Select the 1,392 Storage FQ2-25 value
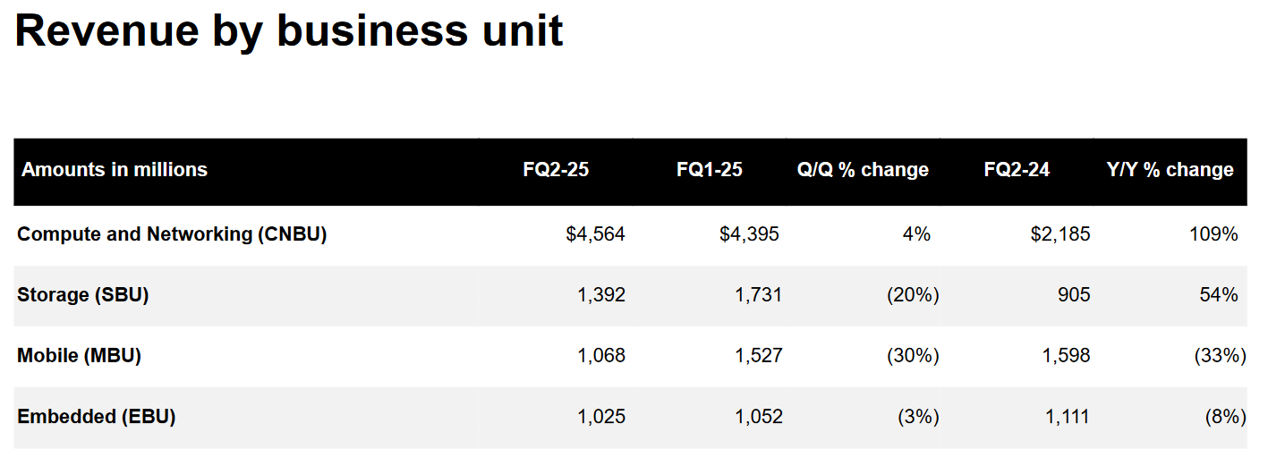The image size is (1268, 466). tap(601, 296)
